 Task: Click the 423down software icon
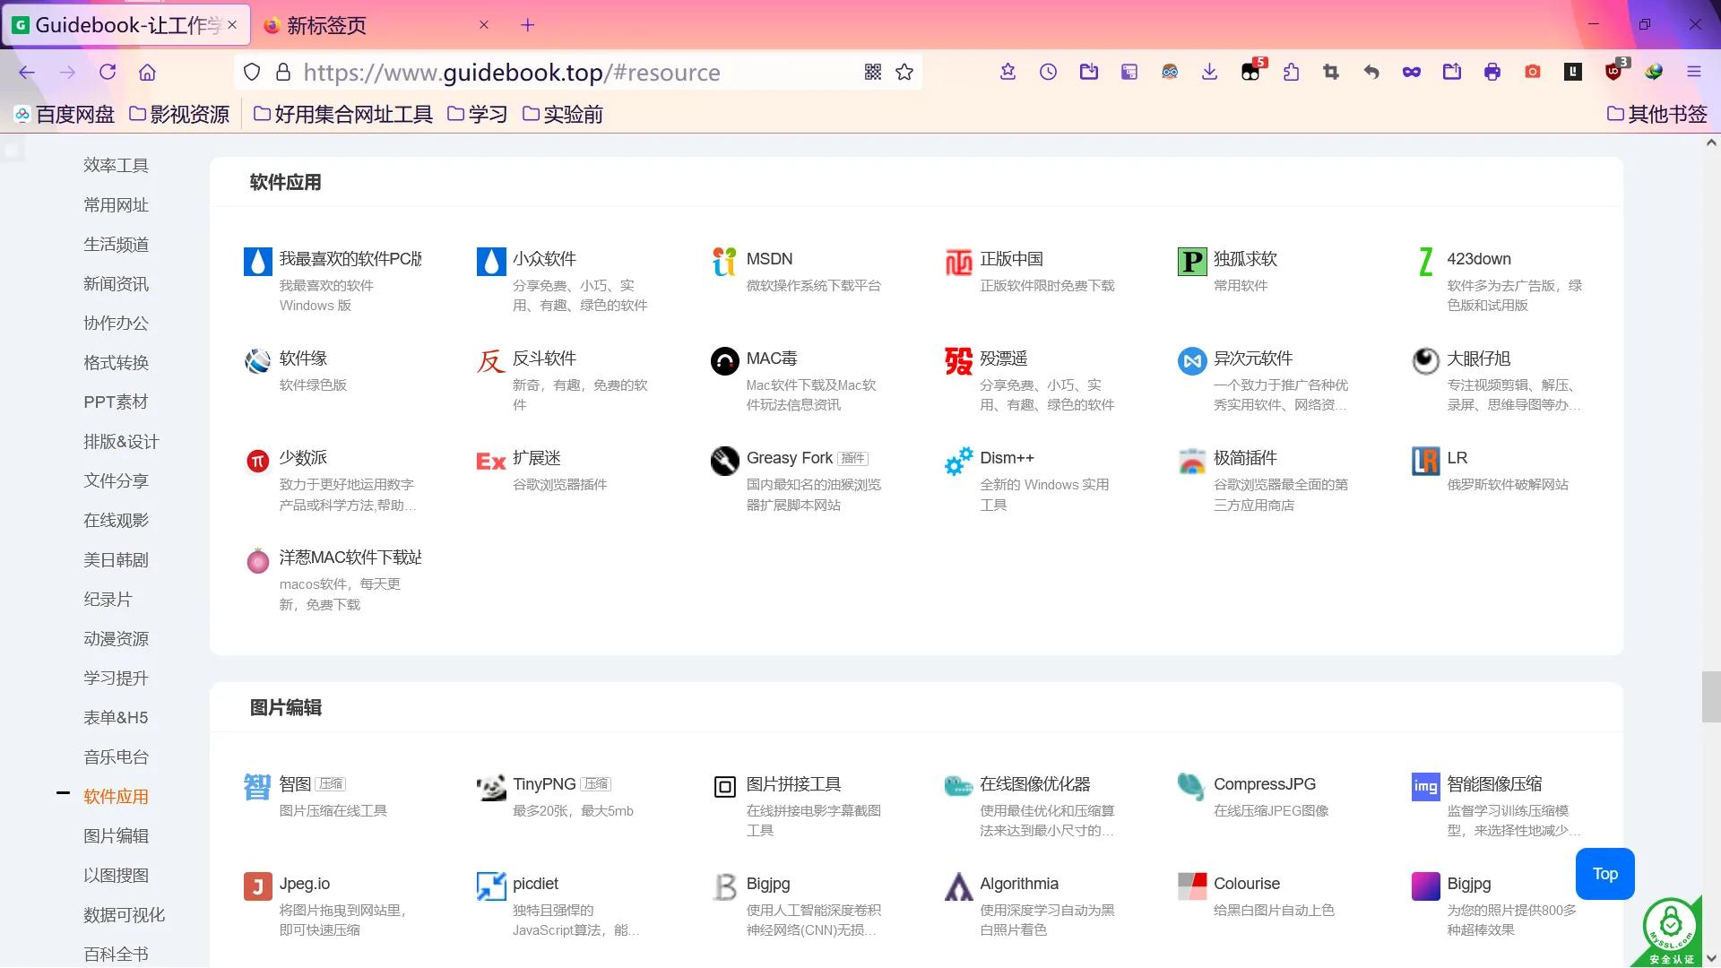(x=1425, y=262)
